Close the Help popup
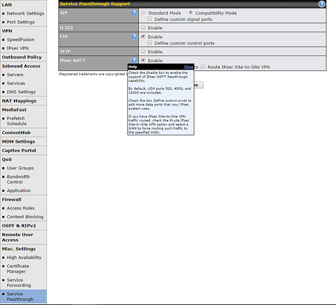 click(x=189, y=67)
